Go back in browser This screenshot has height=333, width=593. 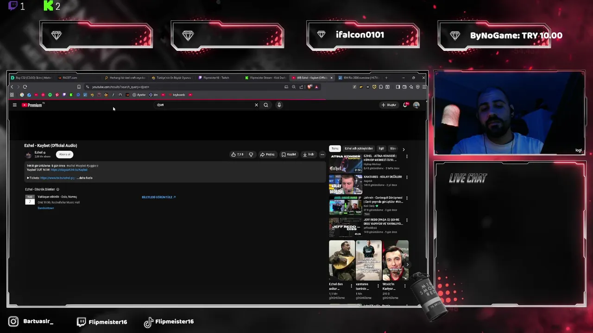tap(12, 87)
